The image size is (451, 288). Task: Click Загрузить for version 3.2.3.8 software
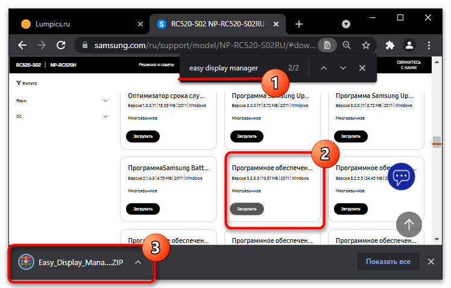(x=247, y=209)
